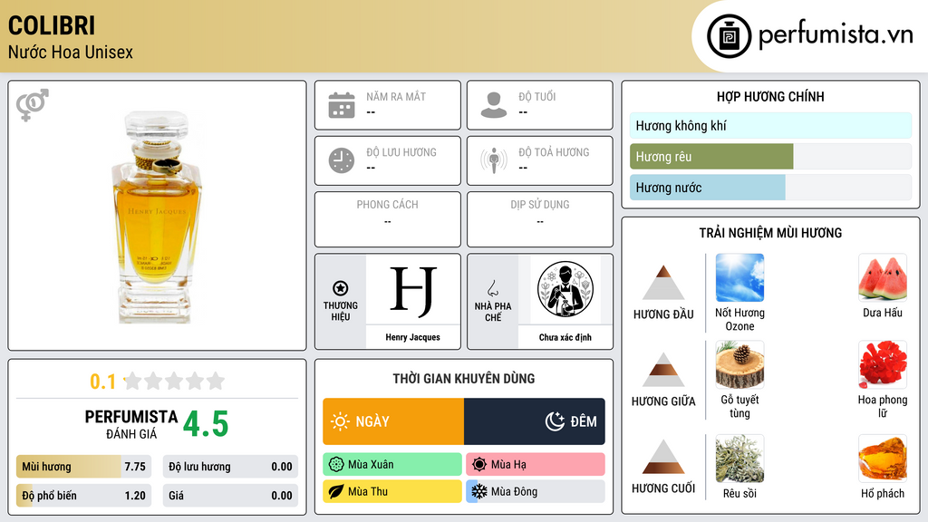Viewport: 928px width, 522px height.
Task: Click the perfumer illustration under Nhà pha chế
Action: pyautogui.click(x=565, y=289)
